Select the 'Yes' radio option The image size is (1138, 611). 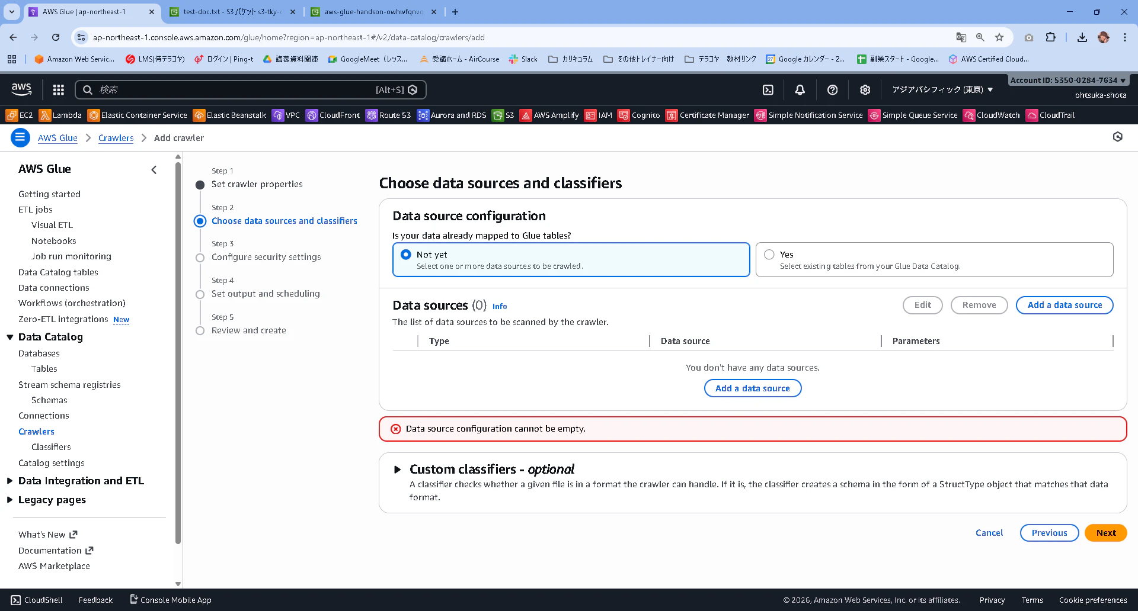tap(769, 255)
